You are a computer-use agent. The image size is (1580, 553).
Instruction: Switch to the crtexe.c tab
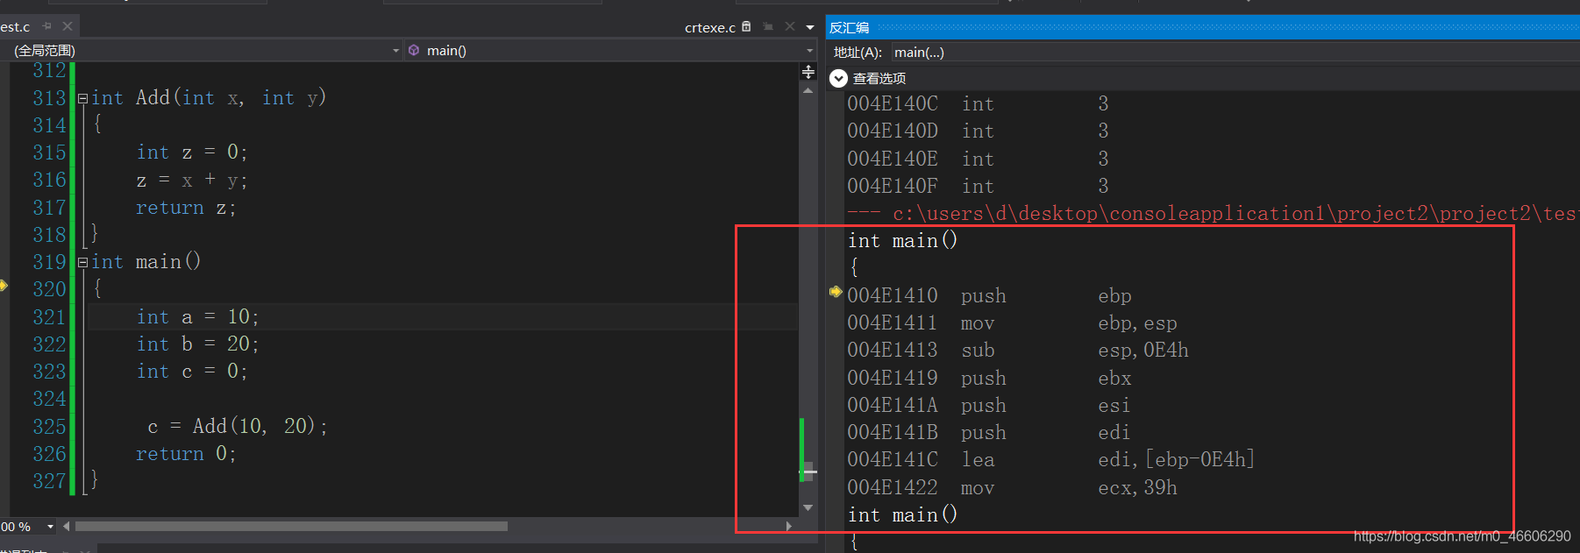click(709, 27)
